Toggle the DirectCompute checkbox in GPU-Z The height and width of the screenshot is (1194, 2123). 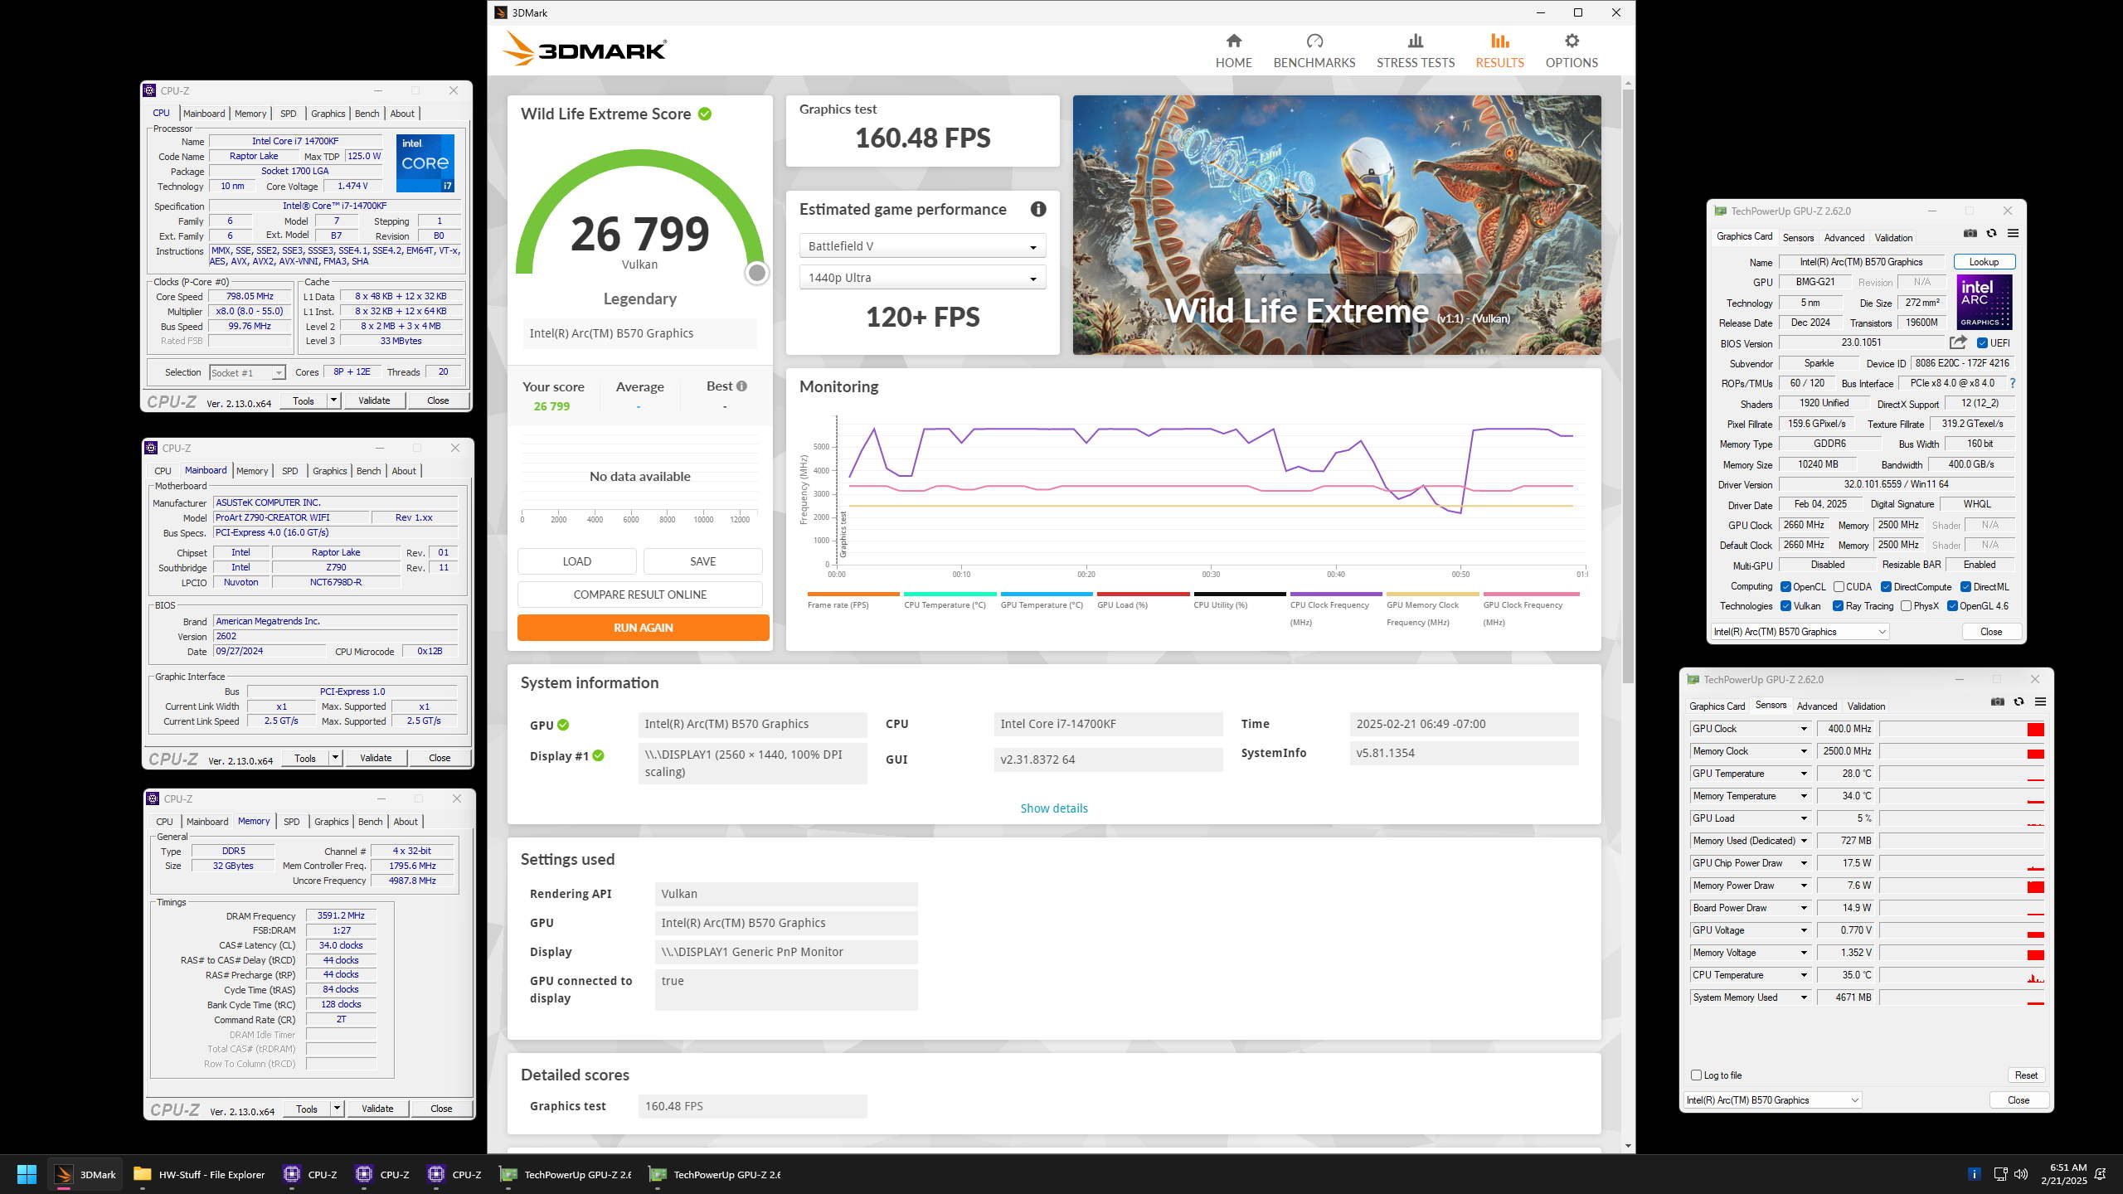point(1886,586)
